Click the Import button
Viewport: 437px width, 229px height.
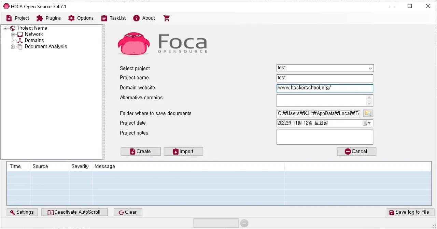click(x=183, y=152)
